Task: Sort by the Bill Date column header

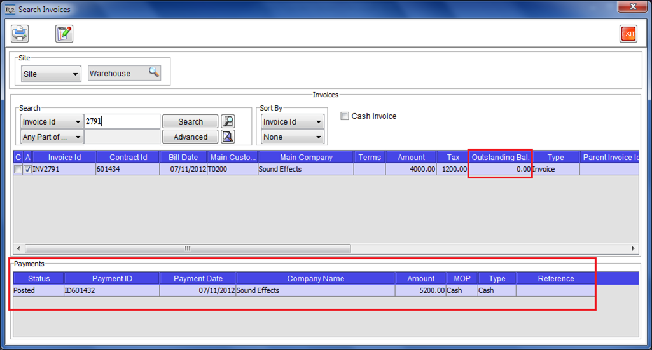Action: pyautogui.click(x=185, y=157)
